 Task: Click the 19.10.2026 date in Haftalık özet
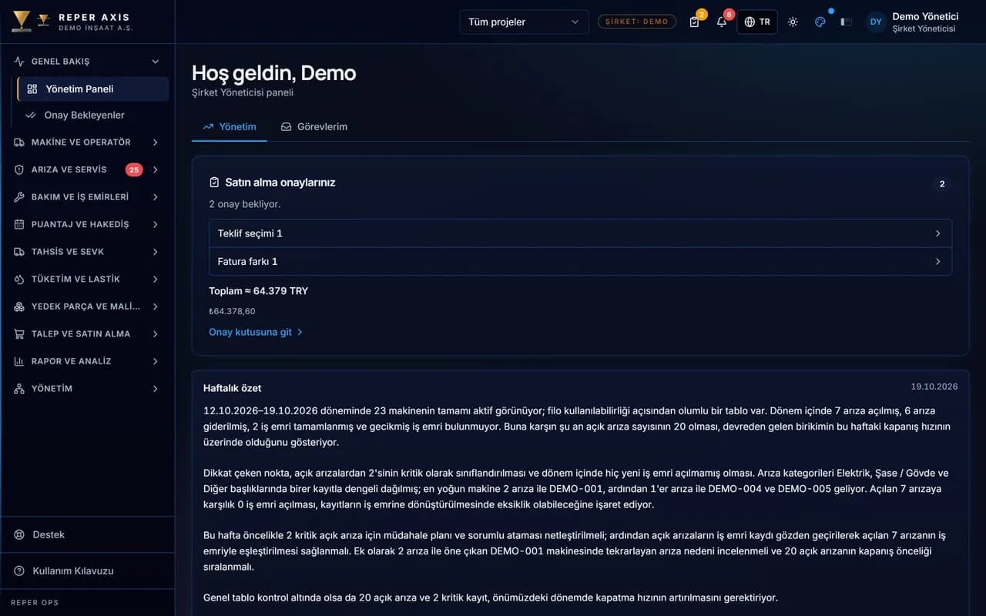pos(934,387)
